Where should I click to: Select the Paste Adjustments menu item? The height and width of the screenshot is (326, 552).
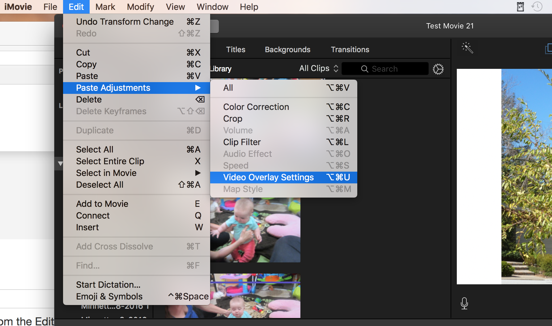coord(137,88)
